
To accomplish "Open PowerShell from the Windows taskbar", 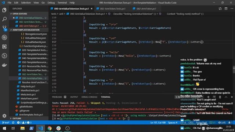I will [32, 128].
